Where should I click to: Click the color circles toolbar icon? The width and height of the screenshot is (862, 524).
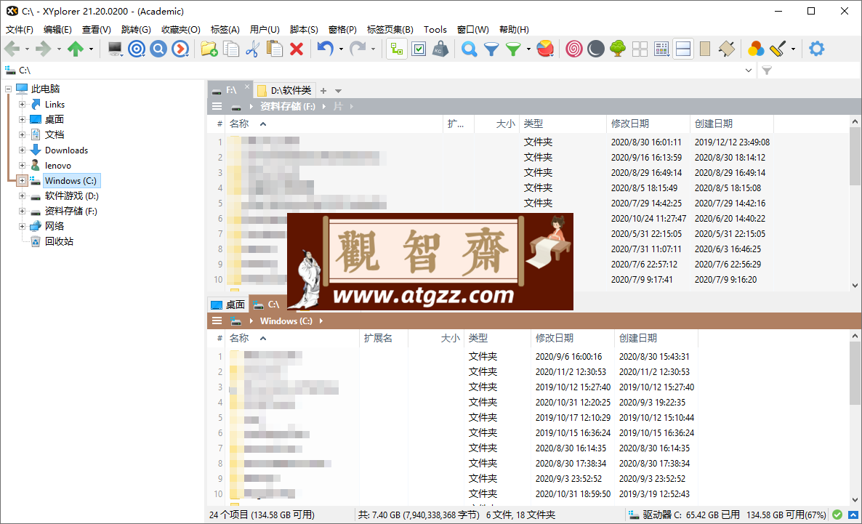[756, 49]
